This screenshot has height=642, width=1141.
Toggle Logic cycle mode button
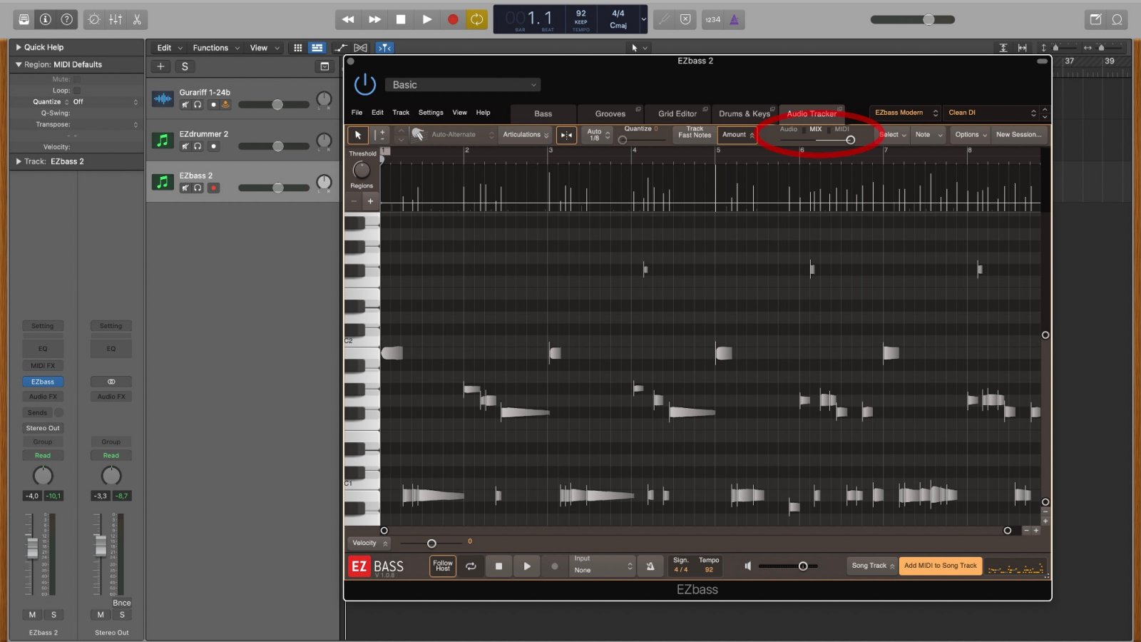pos(476,19)
